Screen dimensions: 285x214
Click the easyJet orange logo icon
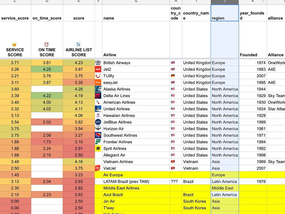pos(98,82)
